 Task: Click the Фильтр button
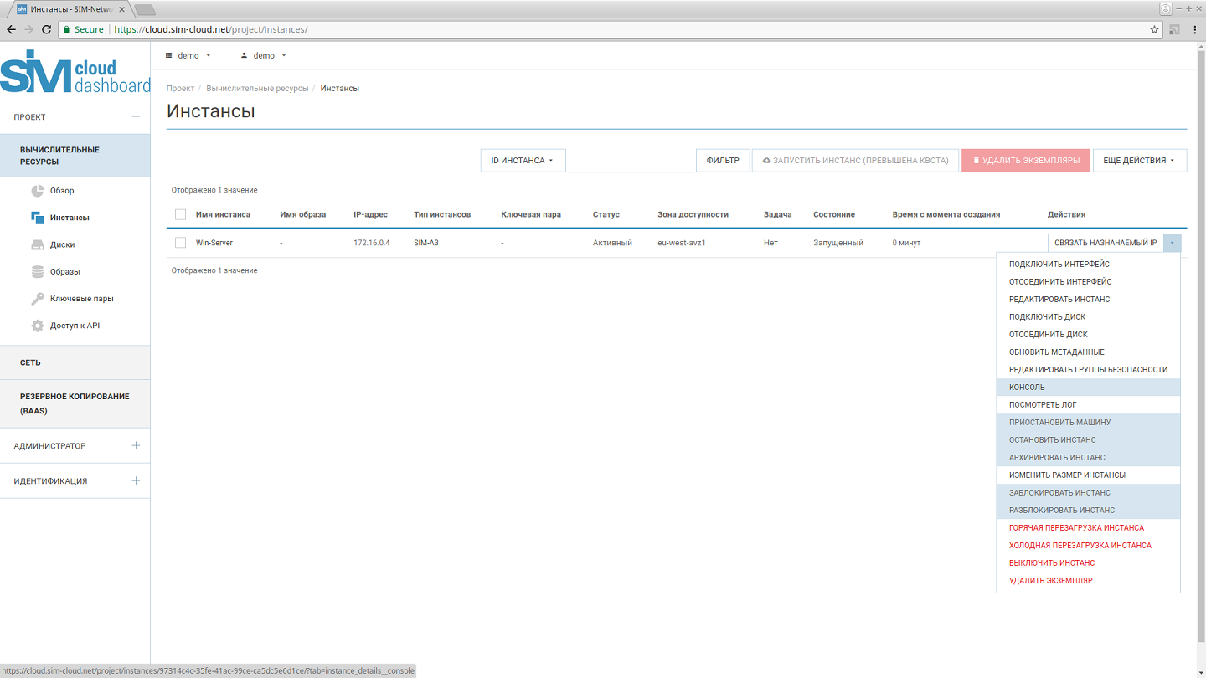click(723, 161)
